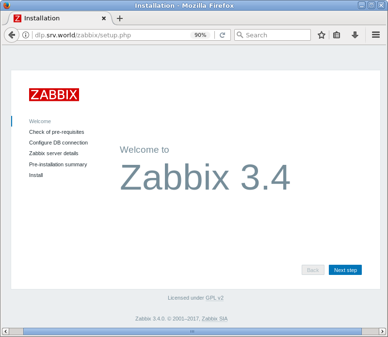Show bookmarks list icon
The width and height of the screenshot is (388, 337).
click(337, 35)
